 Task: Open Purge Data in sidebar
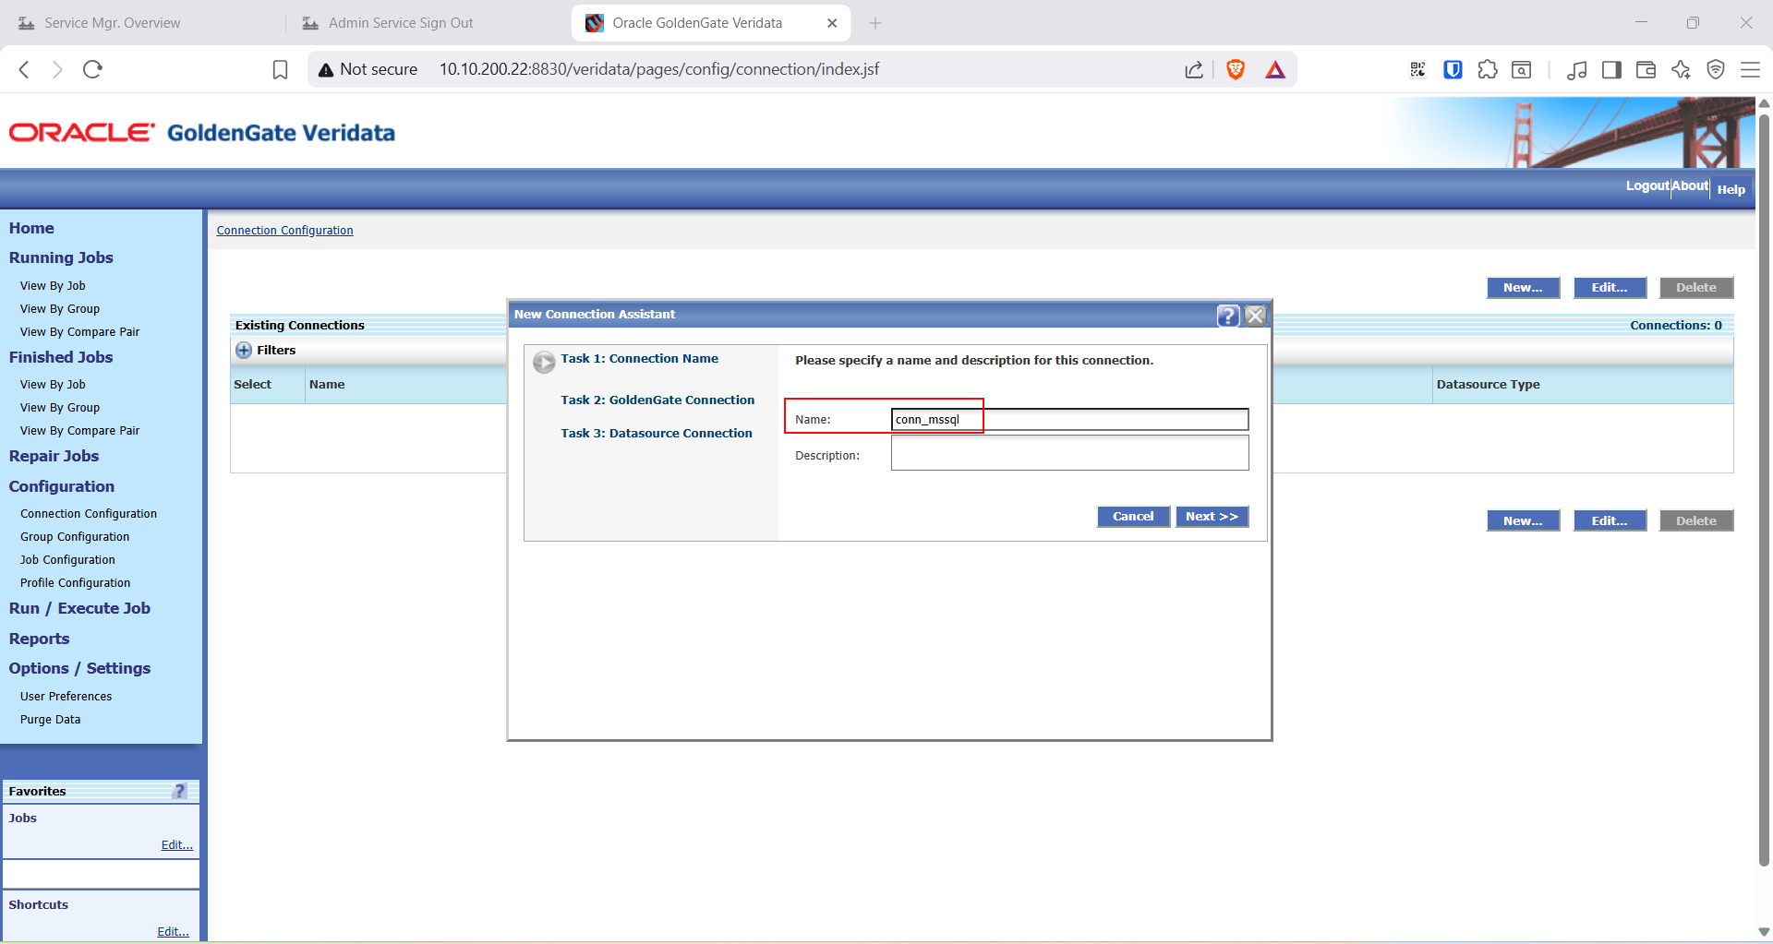click(50, 720)
